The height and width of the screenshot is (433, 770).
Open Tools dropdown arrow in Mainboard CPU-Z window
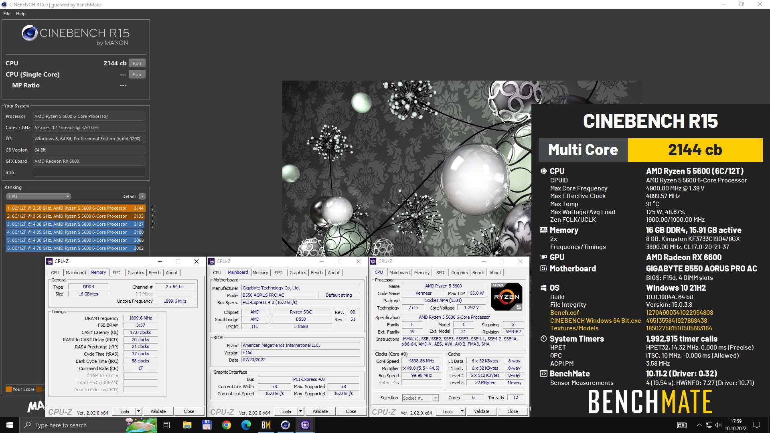click(x=300, y=411)
